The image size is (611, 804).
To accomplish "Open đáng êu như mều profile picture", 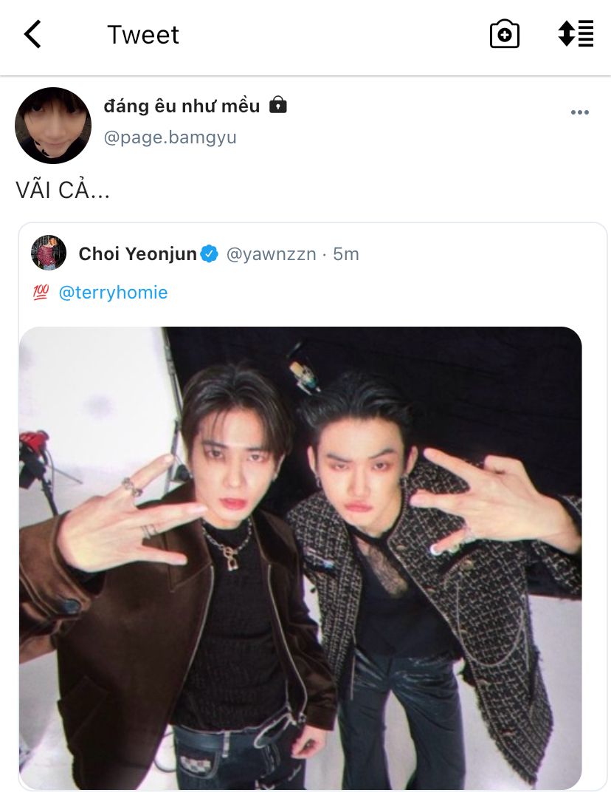I will pos(53,126).
